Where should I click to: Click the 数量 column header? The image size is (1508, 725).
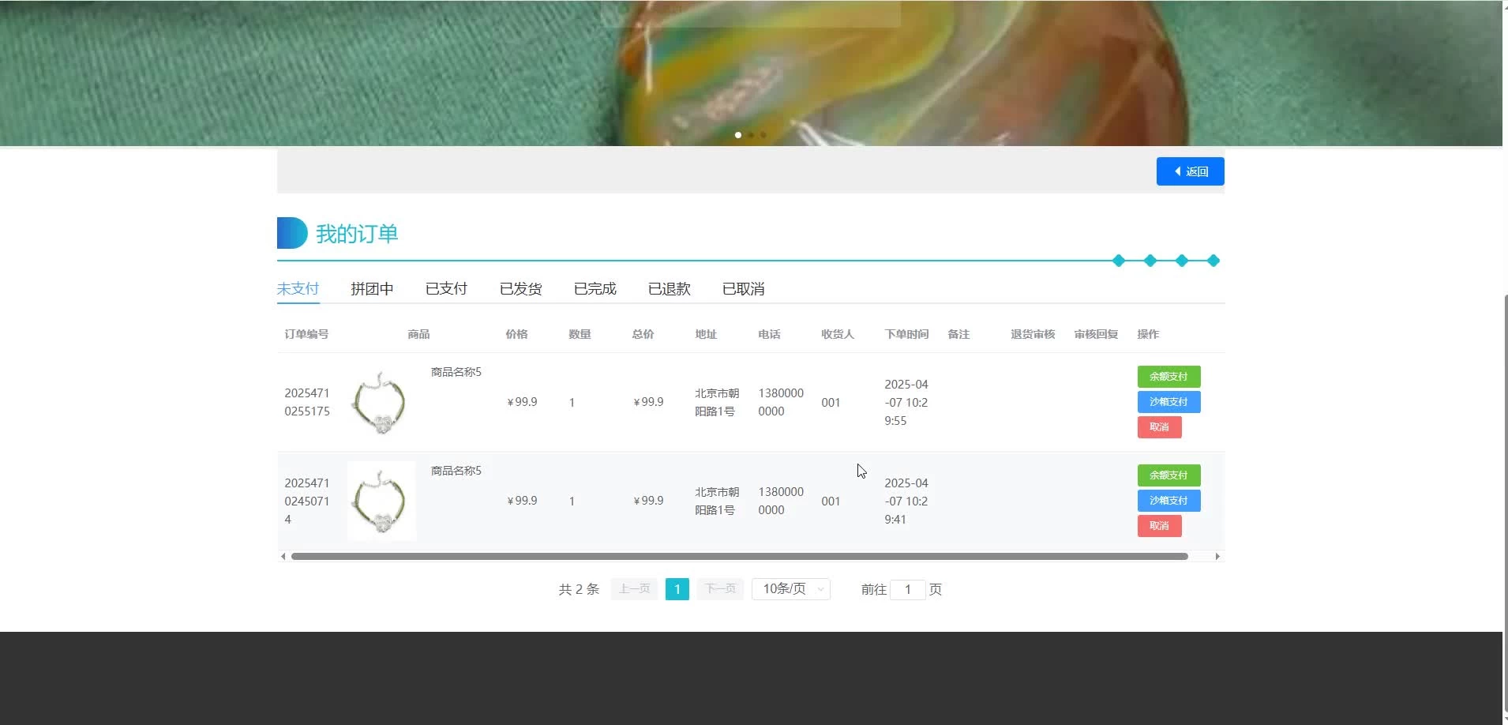580,334
